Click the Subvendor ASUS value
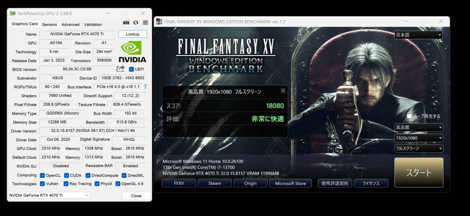470x216 pixels. tap(58, 78)
